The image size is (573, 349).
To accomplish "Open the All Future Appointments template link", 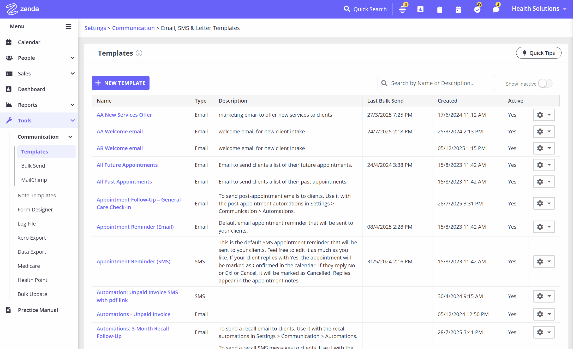I will pyautogui.click(x=127, y=165).
